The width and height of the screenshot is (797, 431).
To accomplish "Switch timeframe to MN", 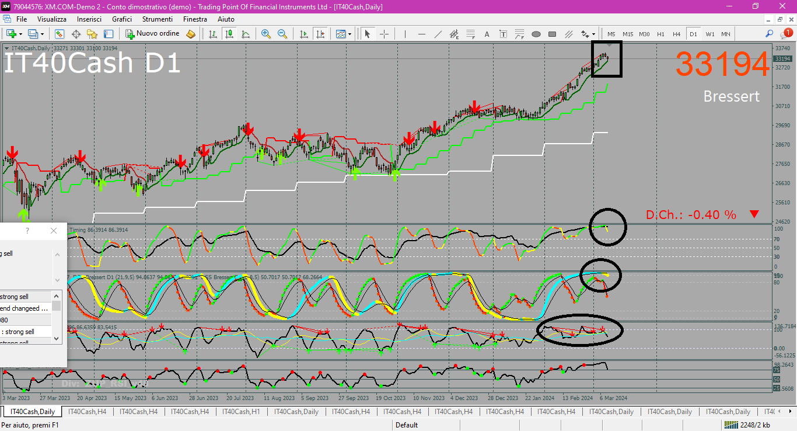I will click(725, 34).
